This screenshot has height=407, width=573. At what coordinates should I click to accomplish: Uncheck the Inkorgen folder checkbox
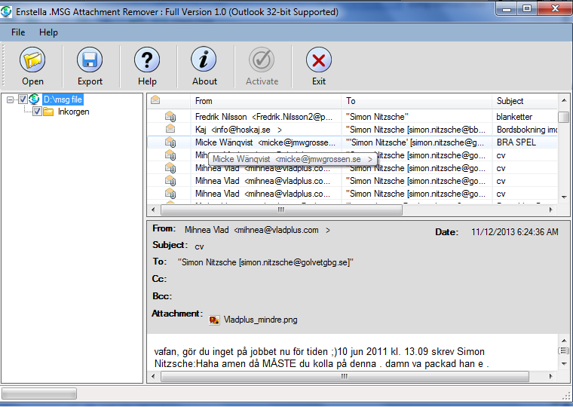[x=37, y=112]
